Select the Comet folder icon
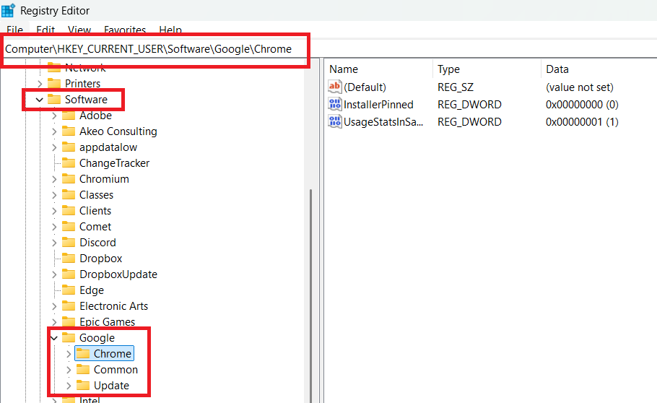Viewport: 657px width, 403px height. tap(69, 227)
